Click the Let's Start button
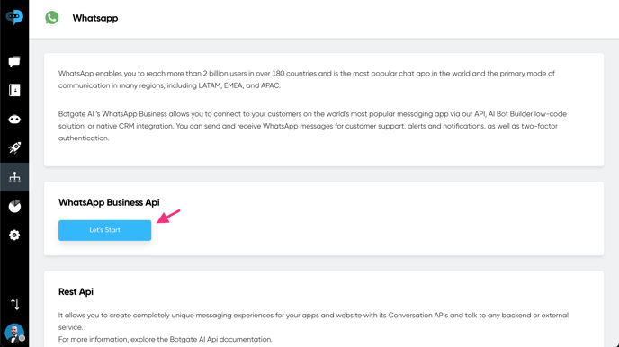Image resolution: width=619 pixels, height=347 pixels. pos(104,230)
